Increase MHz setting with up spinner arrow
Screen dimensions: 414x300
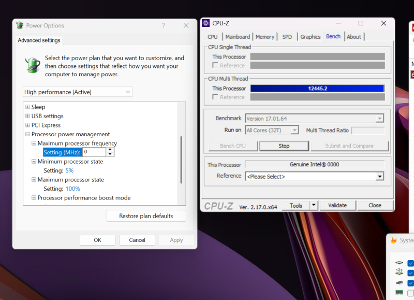point(110,150)
